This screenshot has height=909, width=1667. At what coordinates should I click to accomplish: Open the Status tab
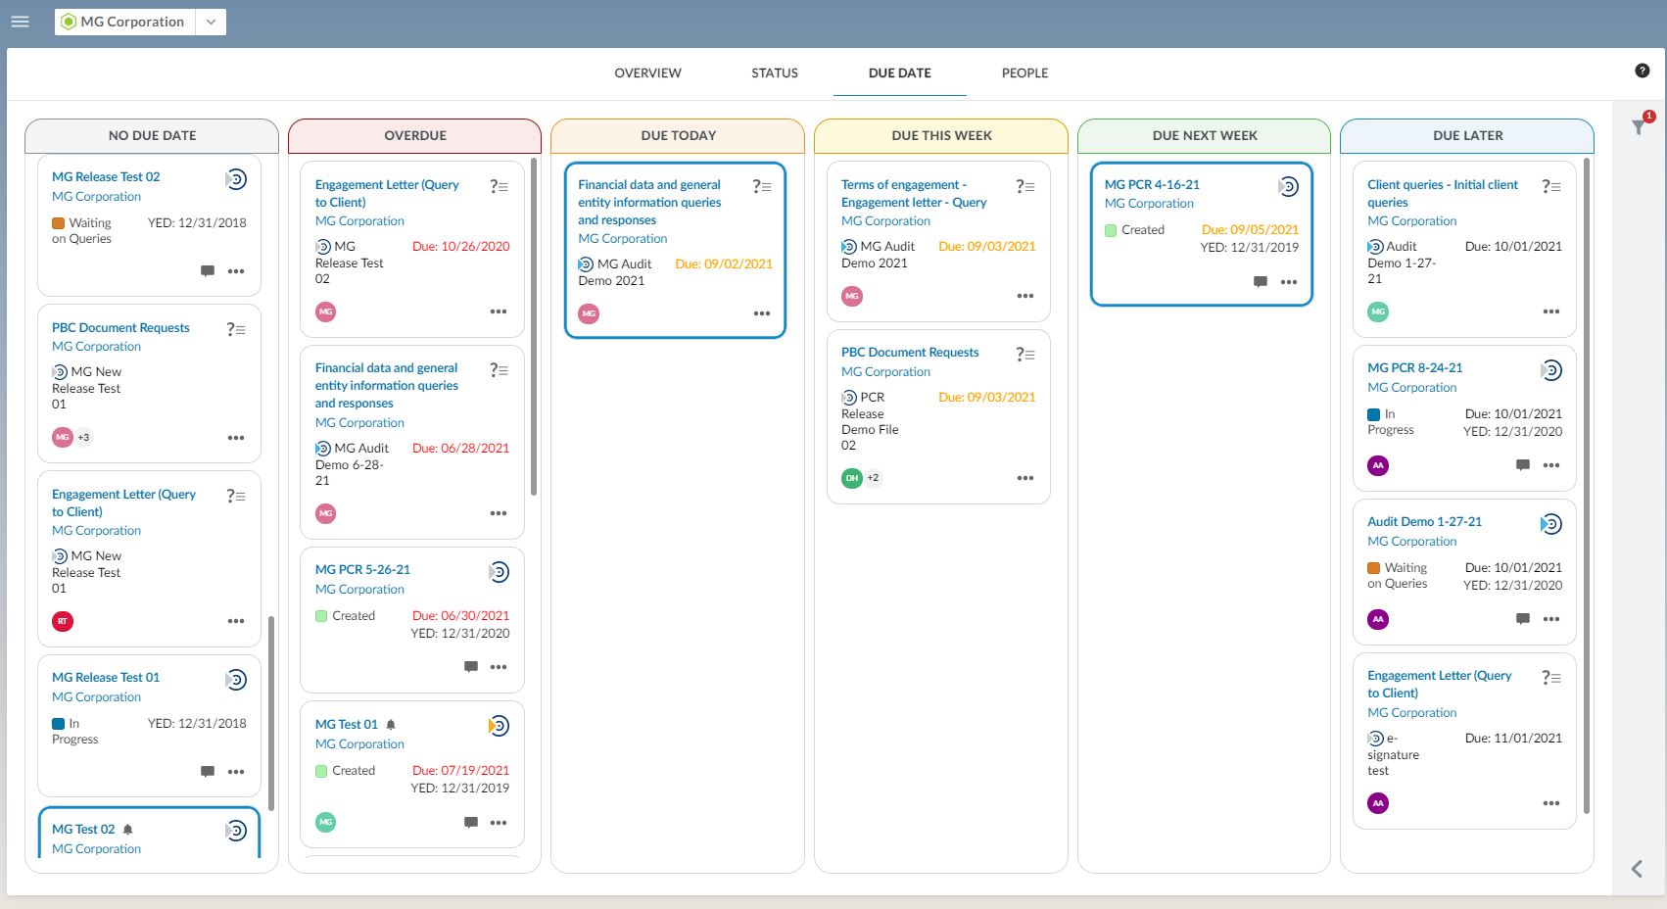[x=774, y=73]
